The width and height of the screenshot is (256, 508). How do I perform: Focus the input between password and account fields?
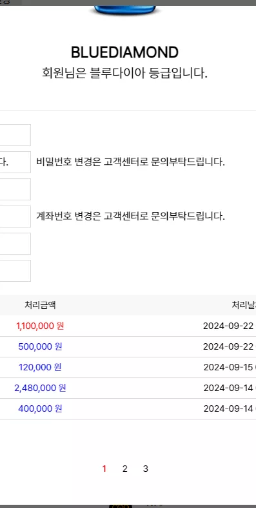pos(15,189)
